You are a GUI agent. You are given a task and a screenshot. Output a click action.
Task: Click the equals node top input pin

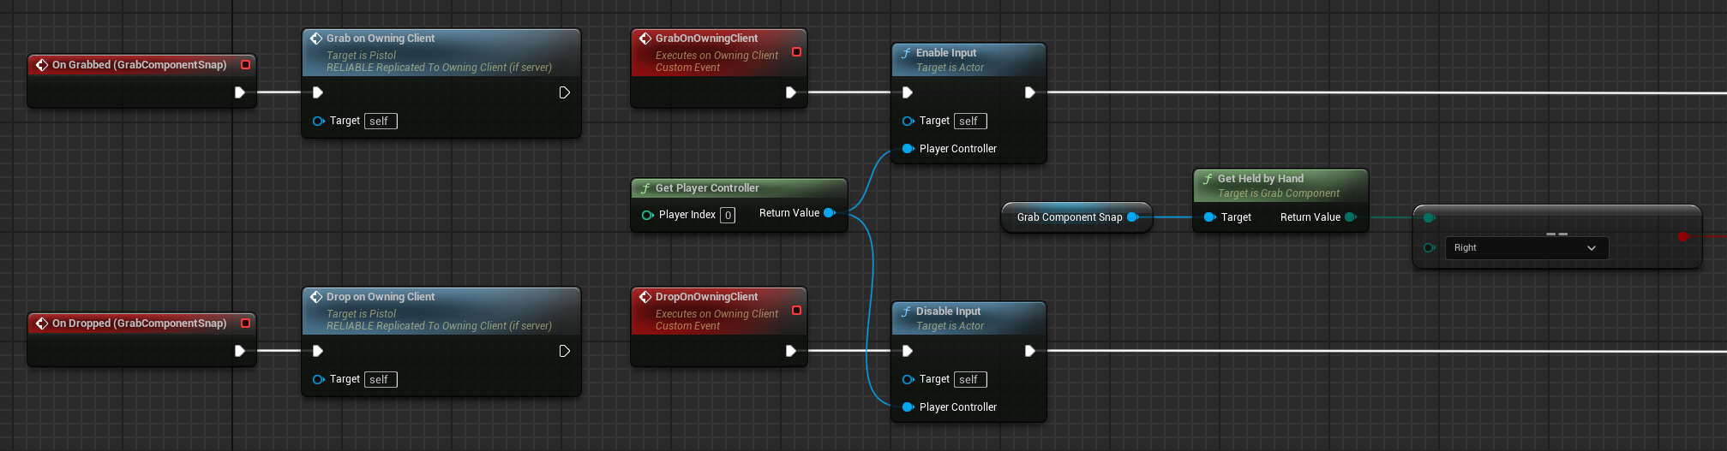(x=1429, y=218)
